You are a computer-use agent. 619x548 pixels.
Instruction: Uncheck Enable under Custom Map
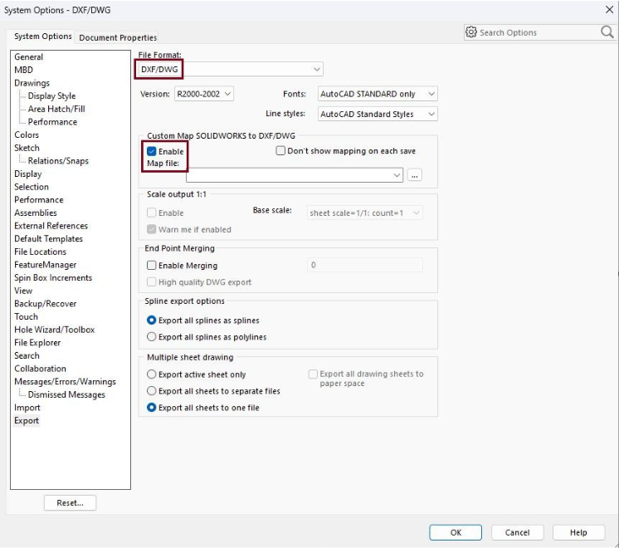pos(152,152)
